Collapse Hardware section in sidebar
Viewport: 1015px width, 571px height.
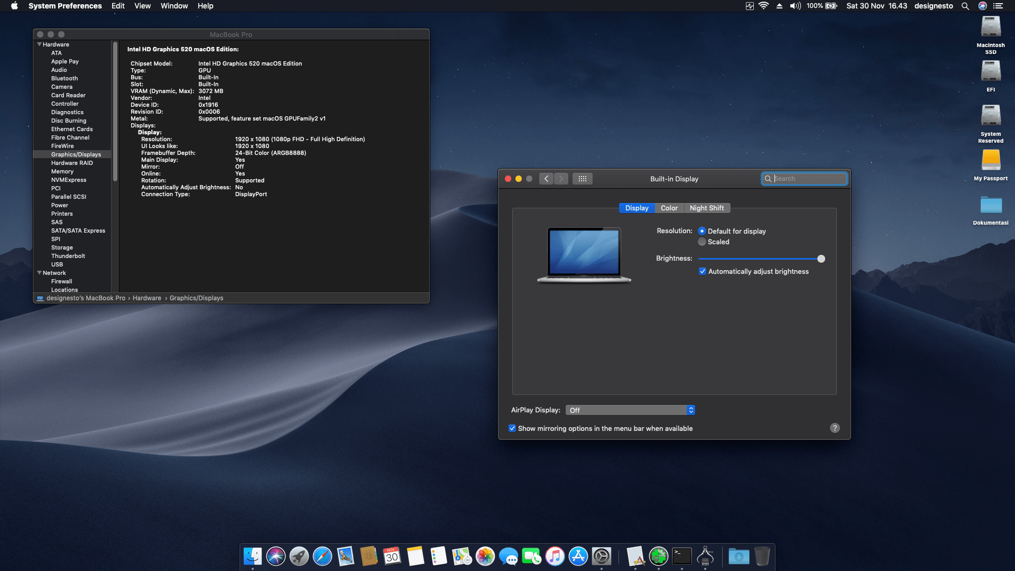(39, 44)
